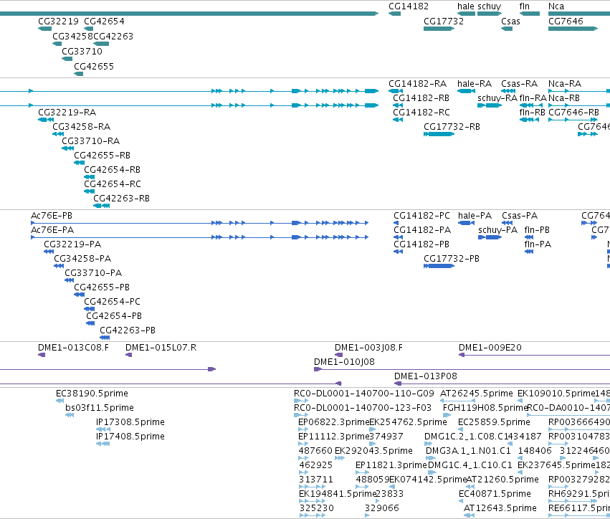Select the CG34258-PA protein label
Image resolution: width=610 pixels, height=519 pixels.
82,259
